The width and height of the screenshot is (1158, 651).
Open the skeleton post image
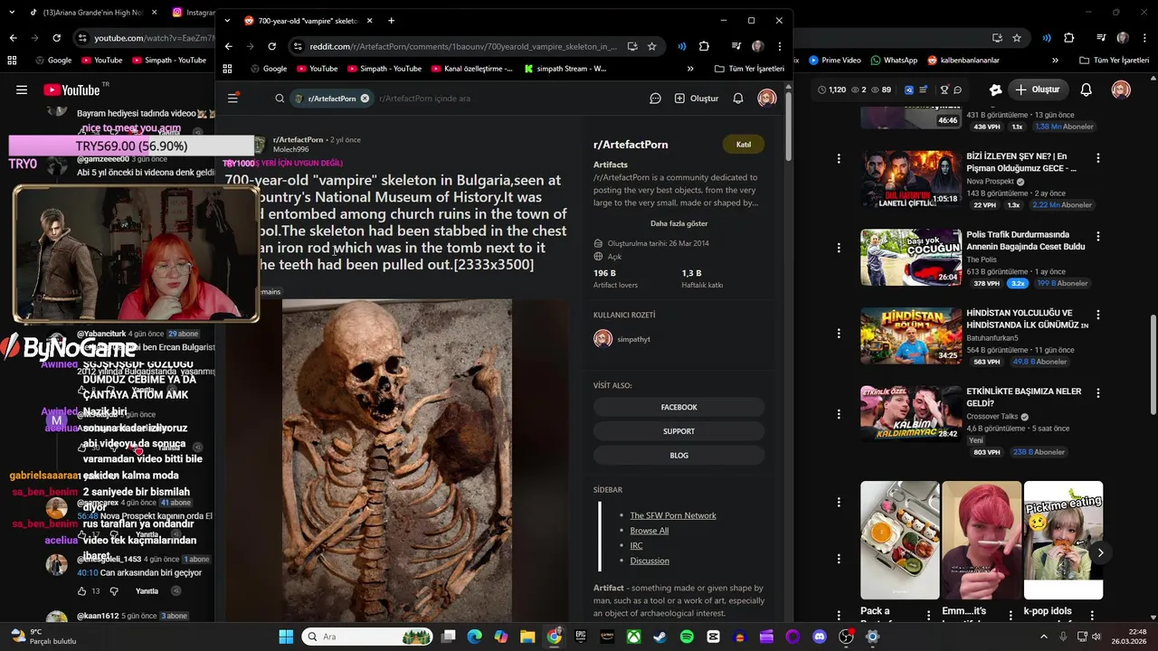coord(396,460)
